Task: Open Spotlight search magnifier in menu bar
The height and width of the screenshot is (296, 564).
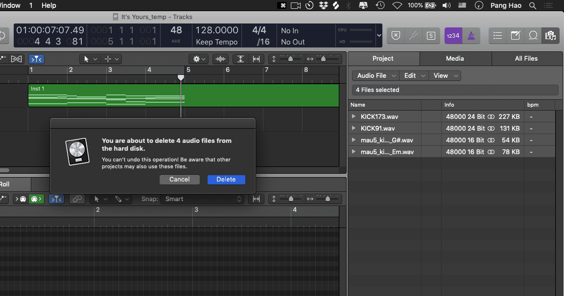Action: click(x=533, y=5)
